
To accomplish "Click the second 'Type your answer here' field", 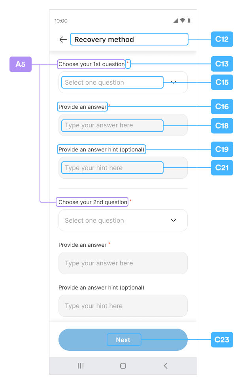I will coord(122,263).
